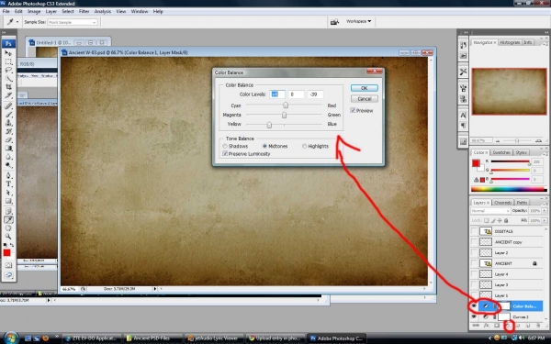Screen dimensions: 551x344
Task: Select the Shadows radio button
Action: pos(225,146)
